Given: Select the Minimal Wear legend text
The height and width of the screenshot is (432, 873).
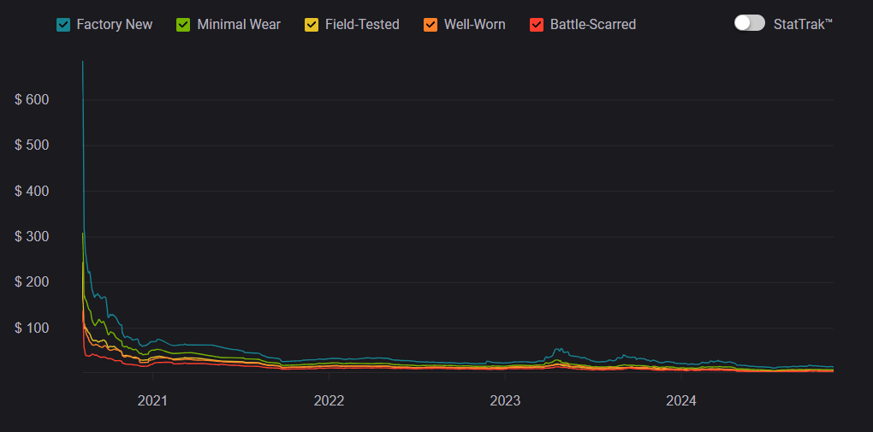Looking at the screenshot, I should pyautogui.click(x=238, y=25).
